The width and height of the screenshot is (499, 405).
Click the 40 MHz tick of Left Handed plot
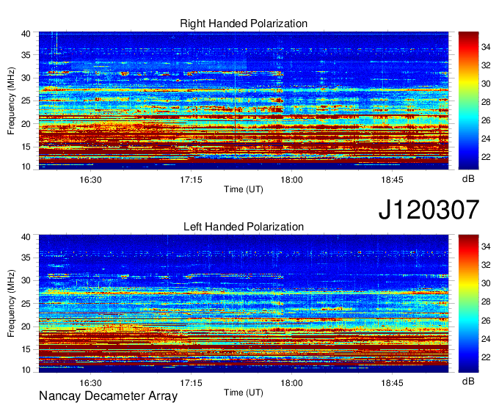[x=26, y=237]
